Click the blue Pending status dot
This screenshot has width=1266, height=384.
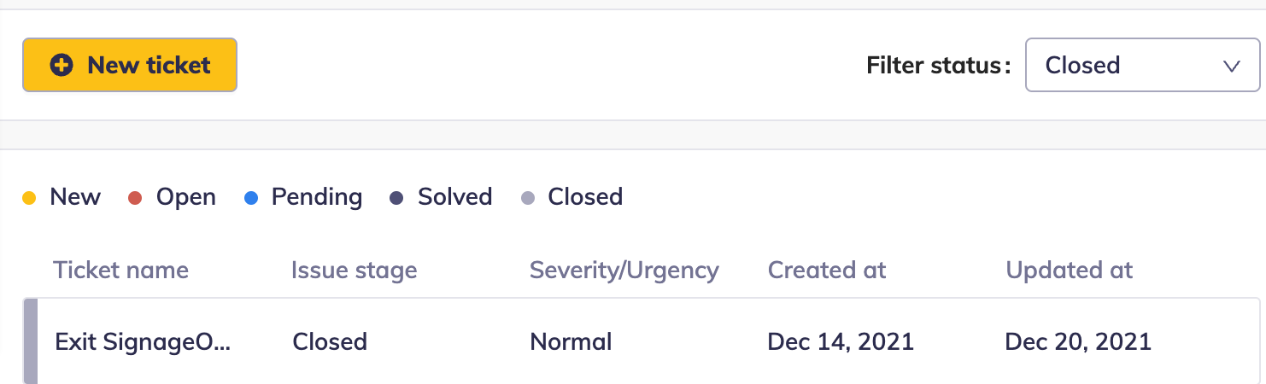click(x=249, y=198)
